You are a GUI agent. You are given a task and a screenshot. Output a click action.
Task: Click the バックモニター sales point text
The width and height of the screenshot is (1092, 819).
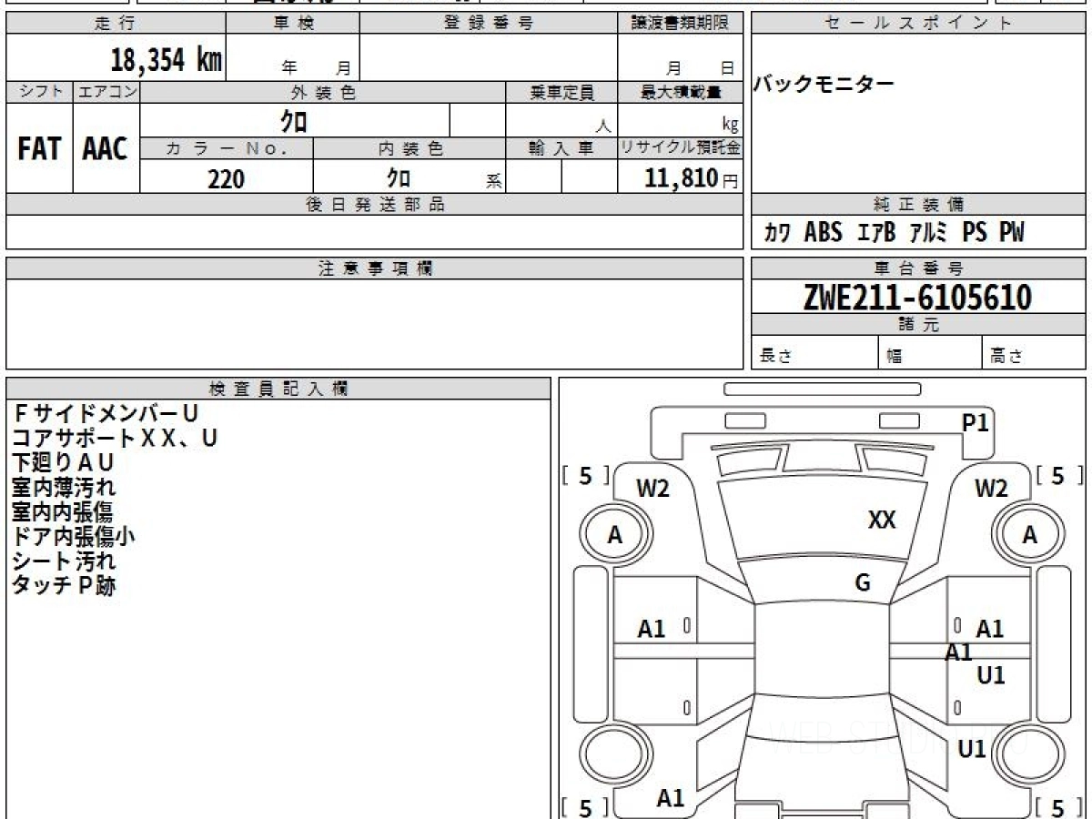click(824, 85)
